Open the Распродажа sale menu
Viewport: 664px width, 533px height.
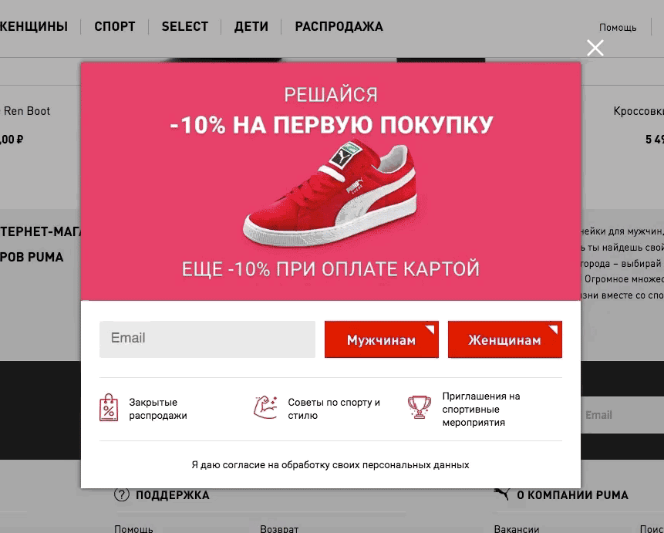[339, 26]
